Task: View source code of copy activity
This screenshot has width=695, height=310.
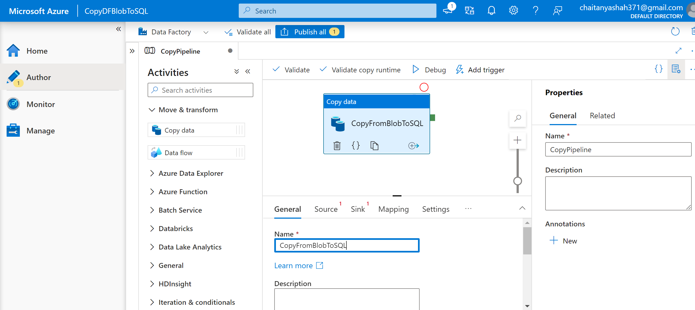Action: [x=356, y=146]
